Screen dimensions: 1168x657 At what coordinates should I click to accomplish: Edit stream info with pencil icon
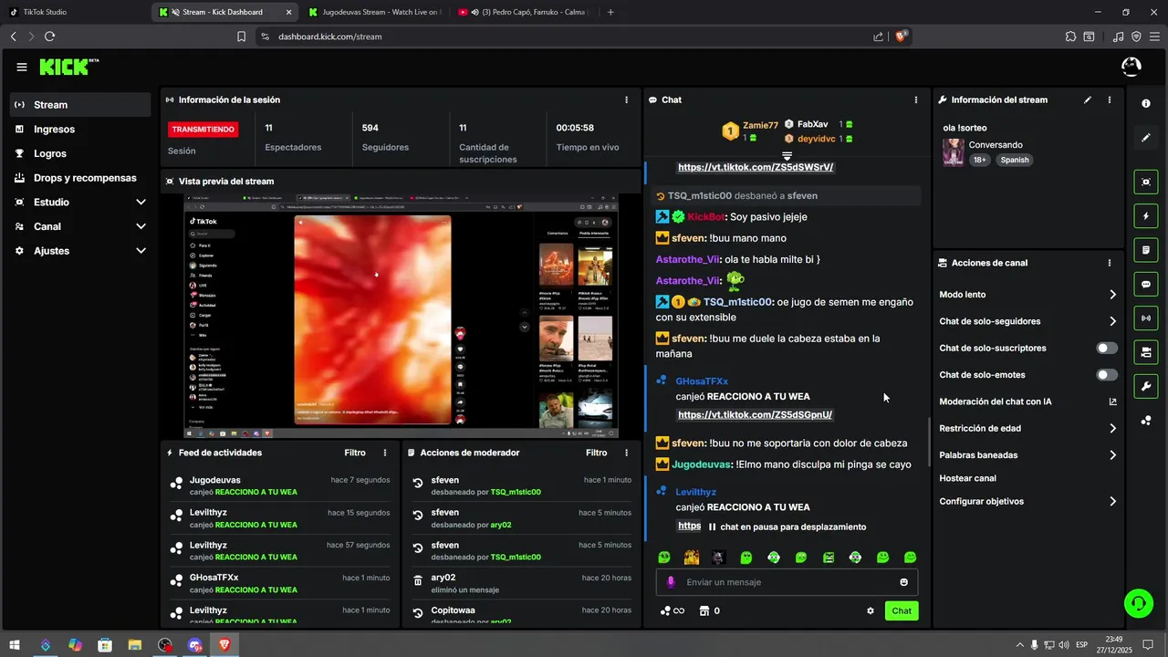point(1088,99)
